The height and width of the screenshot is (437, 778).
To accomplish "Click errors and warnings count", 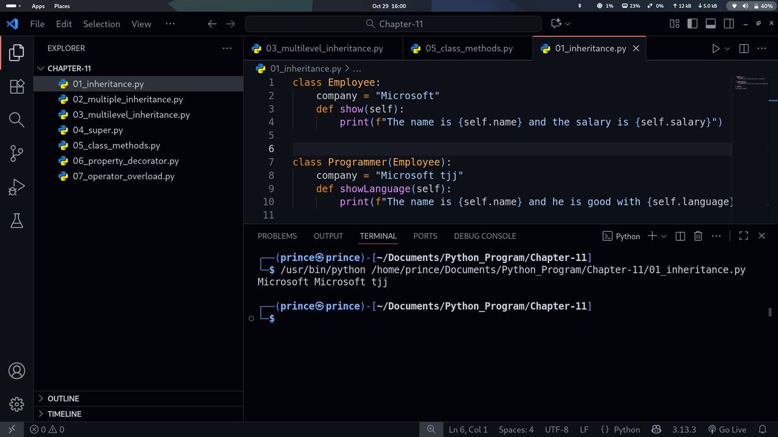I will tap(47, 429).
